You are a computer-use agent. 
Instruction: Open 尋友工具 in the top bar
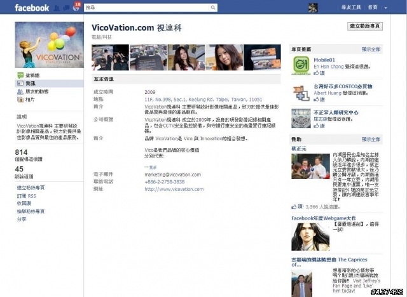click(x=351, y=7)
